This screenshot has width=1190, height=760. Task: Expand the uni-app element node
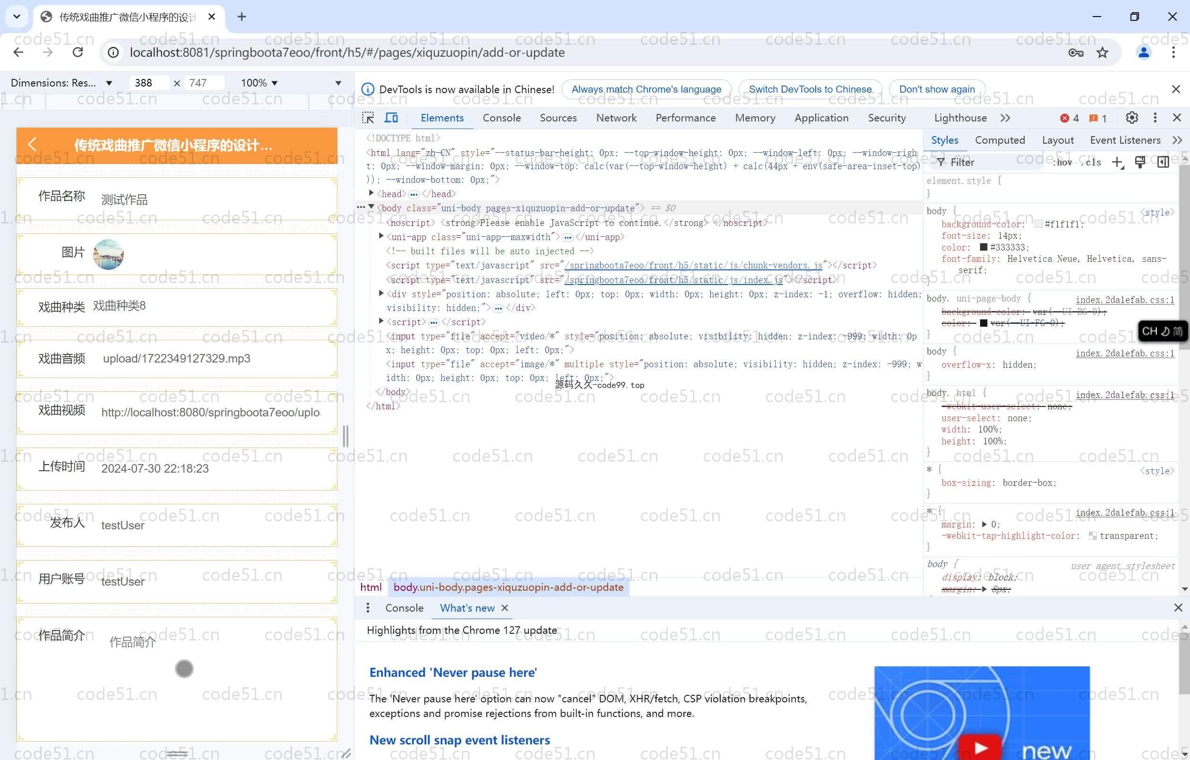pos(381,236)
